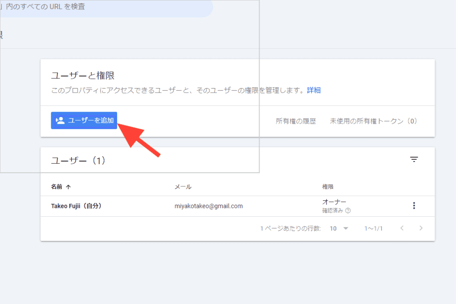Click the オーナー permission text
The width and height of the screenshot is (456, 304).
[x=334, y=202]
